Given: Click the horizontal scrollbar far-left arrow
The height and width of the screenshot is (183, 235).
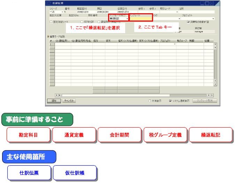Looking at the screenshot, I should (x=56, y=95).
